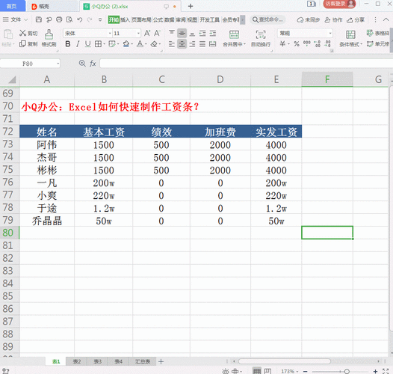Switch to page break view mode

click(x=267, y=371)
